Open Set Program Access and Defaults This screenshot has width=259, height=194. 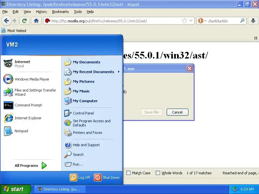click(92, 123)
